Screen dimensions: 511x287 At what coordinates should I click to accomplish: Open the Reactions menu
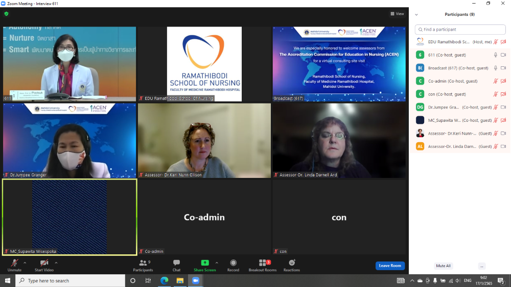(292, 263)
